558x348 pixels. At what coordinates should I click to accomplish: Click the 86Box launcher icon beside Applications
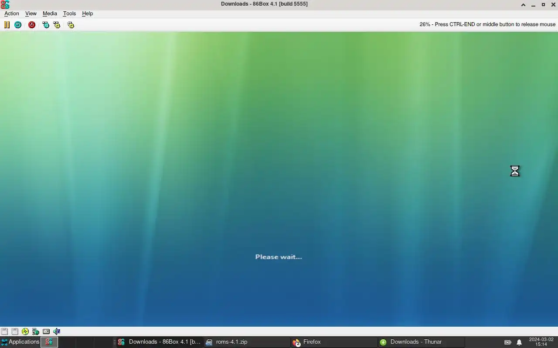click(49, 342)
